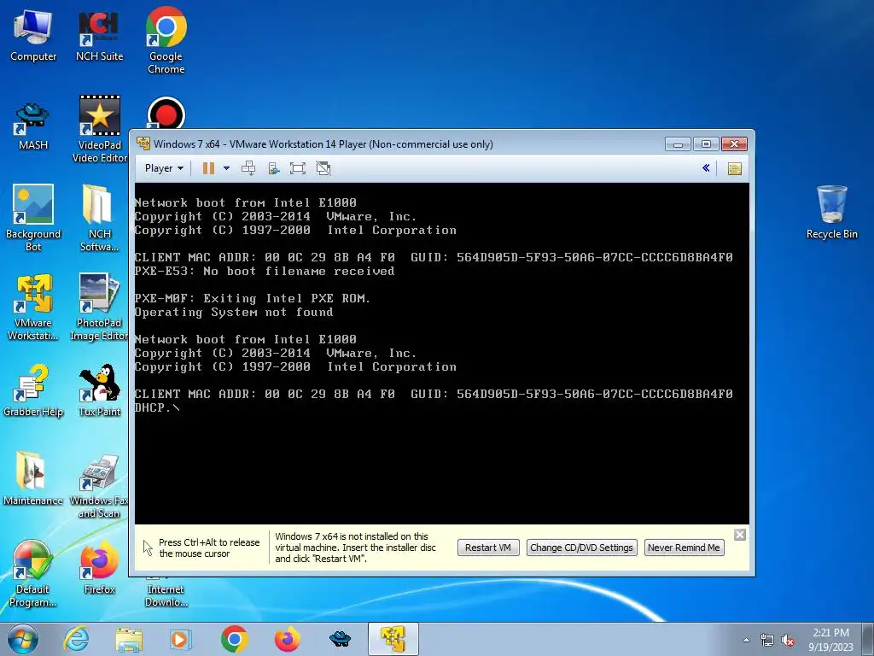Expand the power options arrow beside pause
This screenshot has width=874, height=656.
[x=226, y=168]
